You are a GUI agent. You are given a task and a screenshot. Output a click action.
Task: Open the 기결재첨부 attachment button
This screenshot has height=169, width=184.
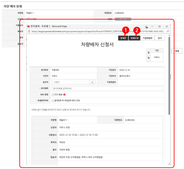click(148, 38)
